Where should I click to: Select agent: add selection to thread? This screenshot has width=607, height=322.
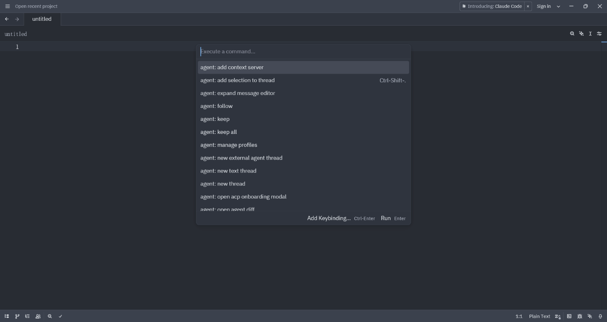[x=303, y=80]
